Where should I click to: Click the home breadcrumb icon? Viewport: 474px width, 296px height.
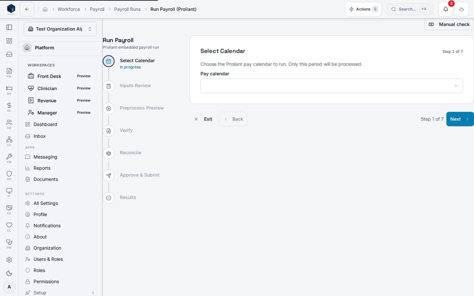[x=45, y=9]
